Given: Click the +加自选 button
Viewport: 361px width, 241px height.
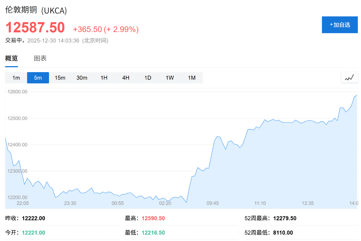Looking at the screenshot, I should [x=339, y=25].
